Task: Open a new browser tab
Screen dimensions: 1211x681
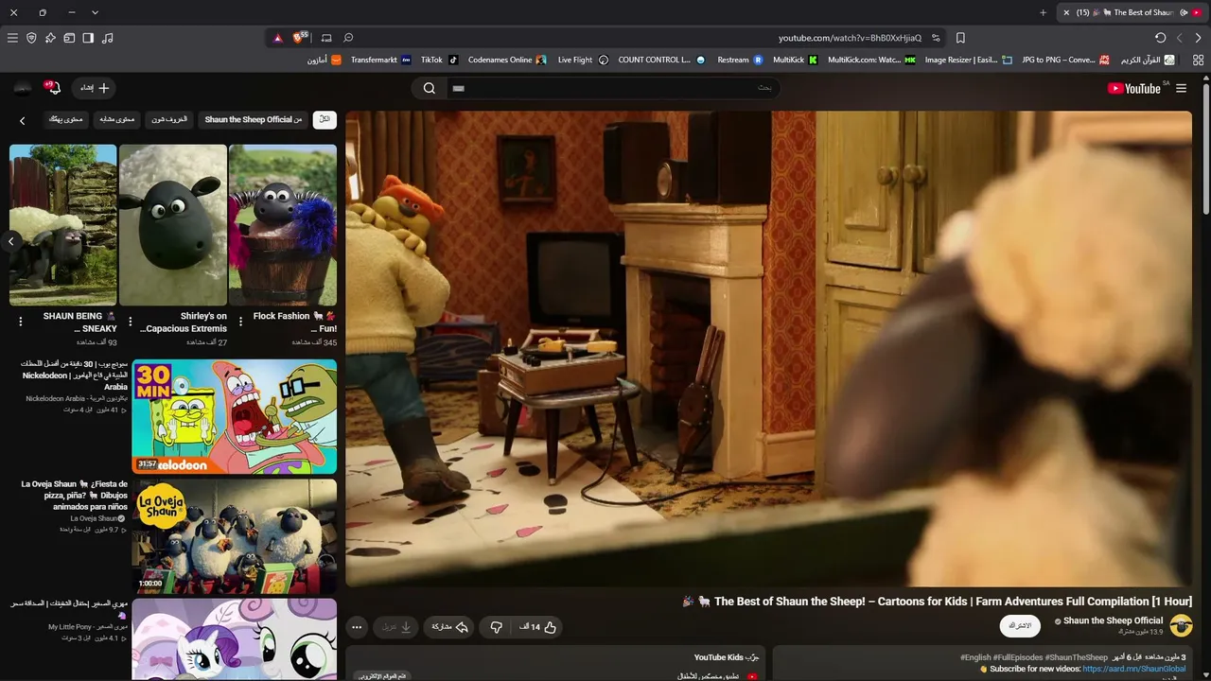Action: pyautogui.click(x=1043, y=12)
